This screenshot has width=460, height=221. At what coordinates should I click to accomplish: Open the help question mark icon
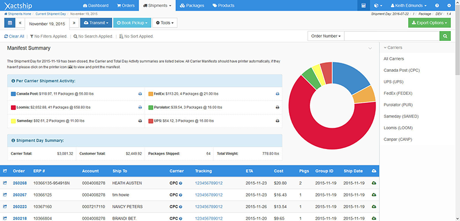click(x=437, y=5)
